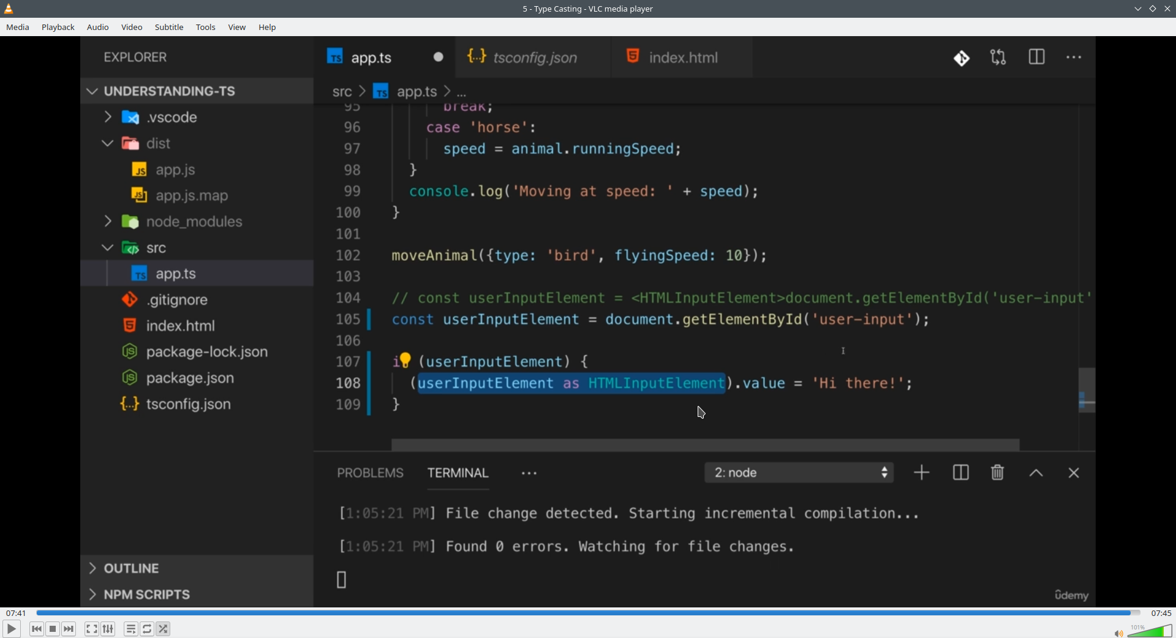Click the VLC Play button
Viewport: 1176px width, 638px height.
point(12,629)
